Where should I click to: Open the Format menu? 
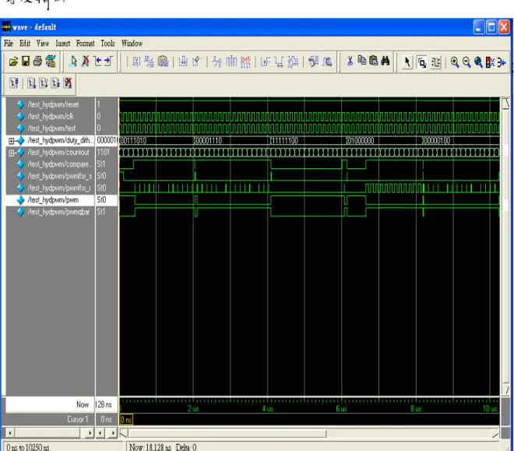pyautogui.click(x=85, y=44)
